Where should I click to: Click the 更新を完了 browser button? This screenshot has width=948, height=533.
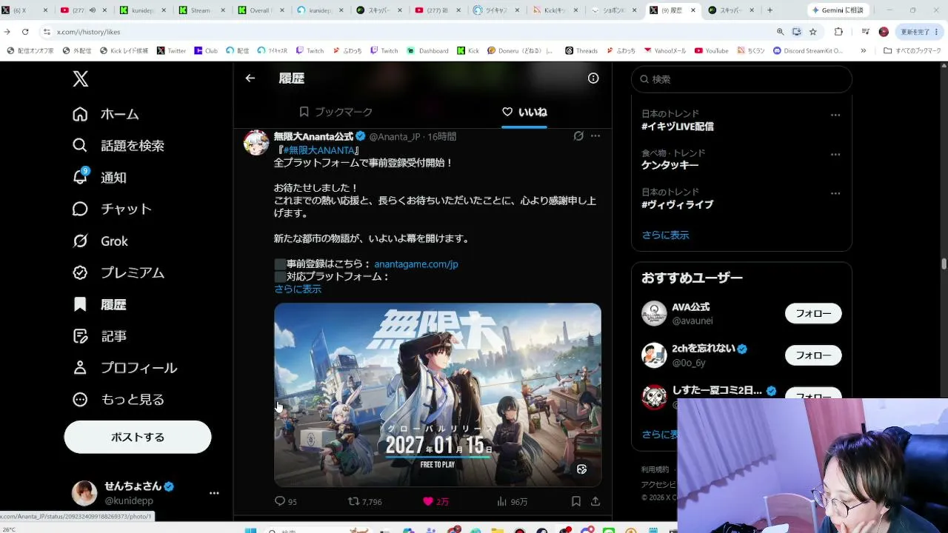pos(919,32)
